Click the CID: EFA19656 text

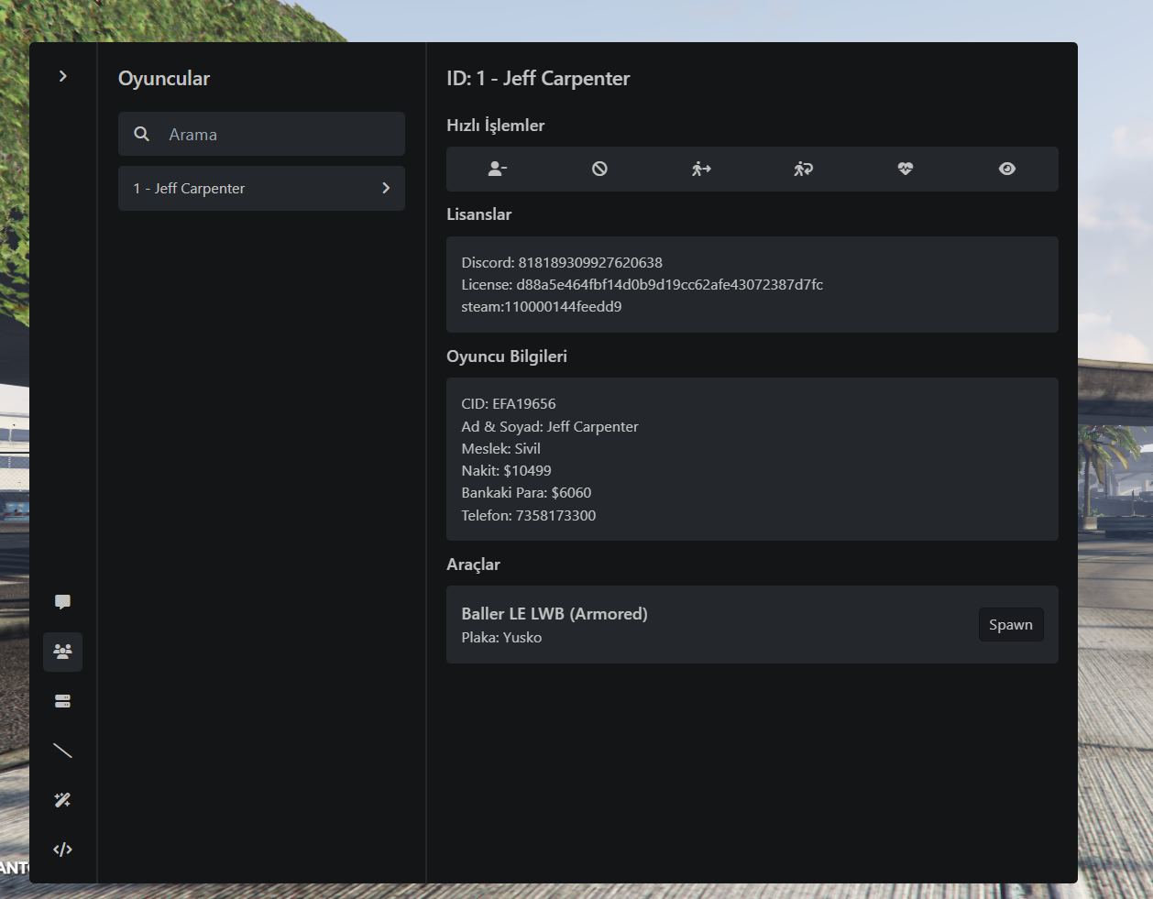pos(509,403)
